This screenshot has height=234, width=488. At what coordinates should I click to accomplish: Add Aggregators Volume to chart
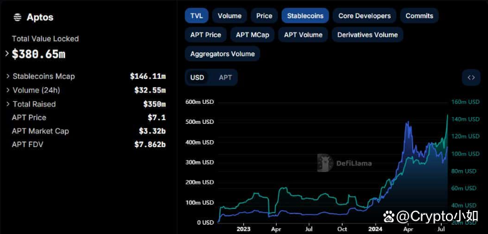tap(223, 54)
